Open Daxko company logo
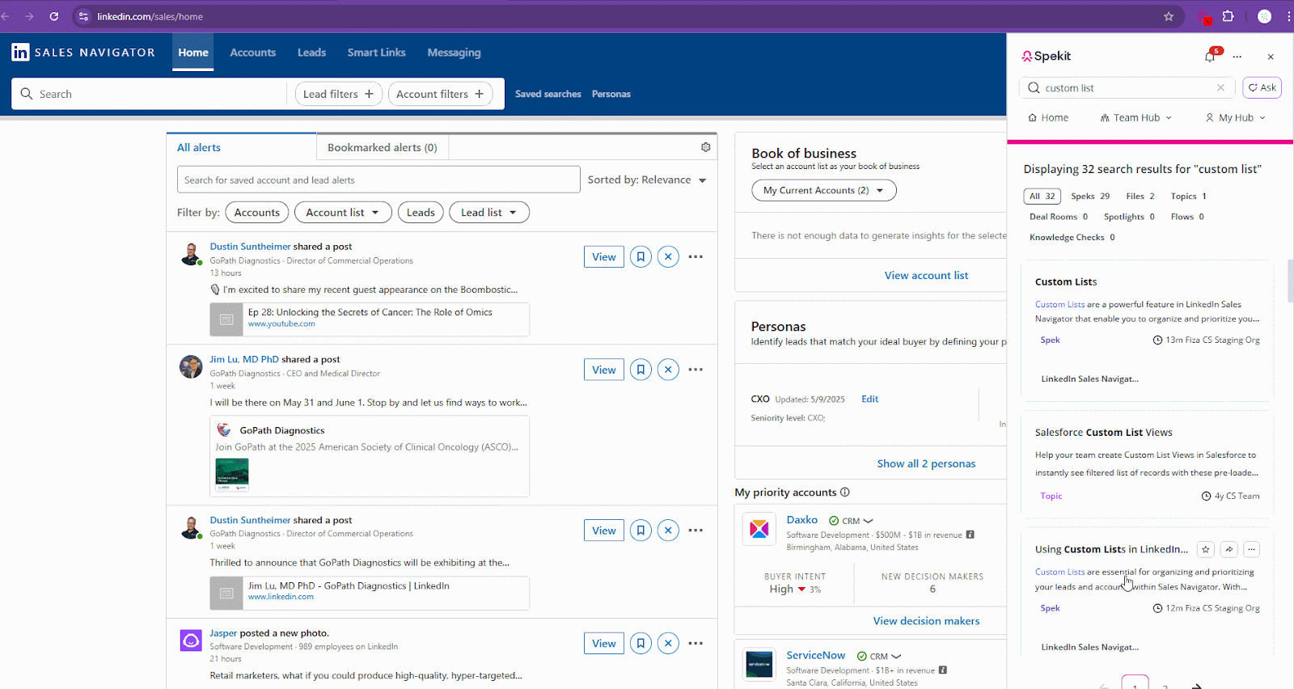Viewport: 1294px width, 689px height. pyautogui.click(x=759, y=530)
